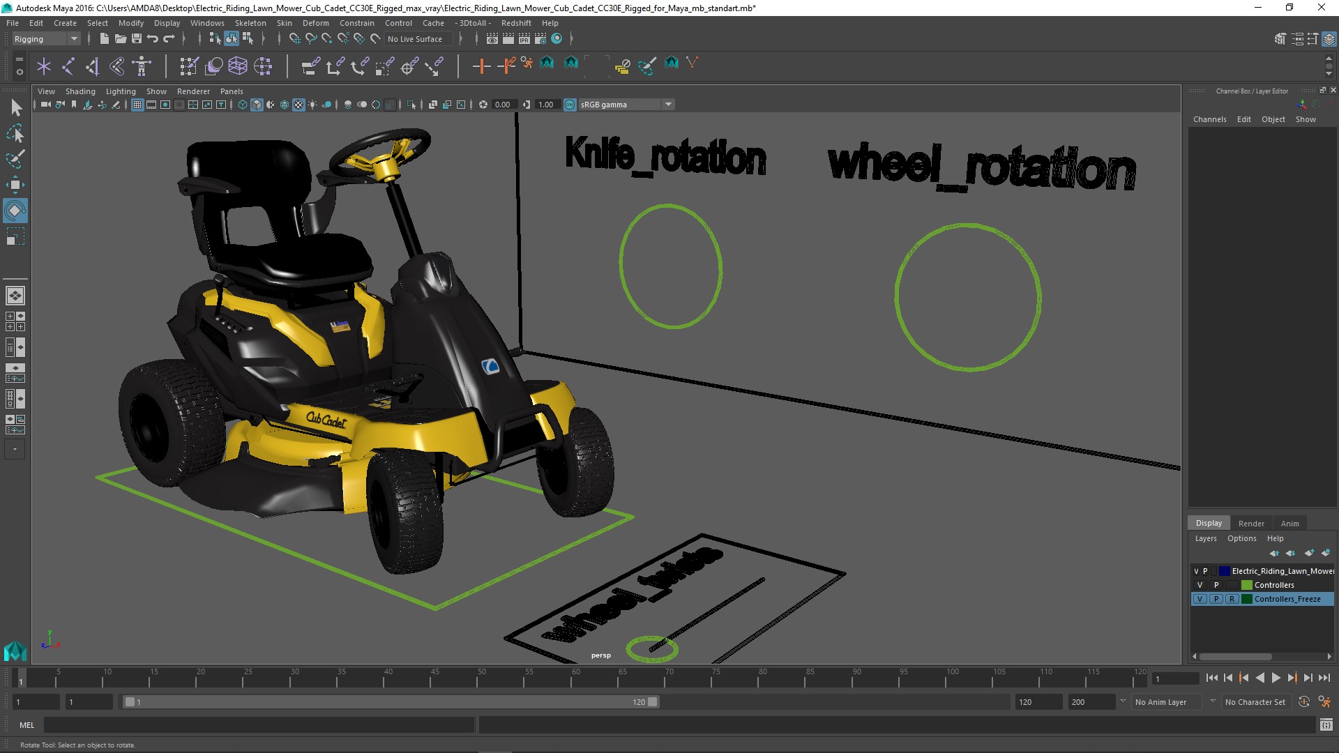1339x753 pixels.
Task: Open the layer editor Options menu
Action: (x=1241, y=538)
